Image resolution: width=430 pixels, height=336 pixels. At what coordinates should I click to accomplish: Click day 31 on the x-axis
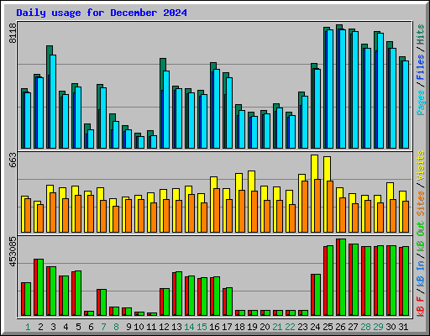(x=403, y=327)
